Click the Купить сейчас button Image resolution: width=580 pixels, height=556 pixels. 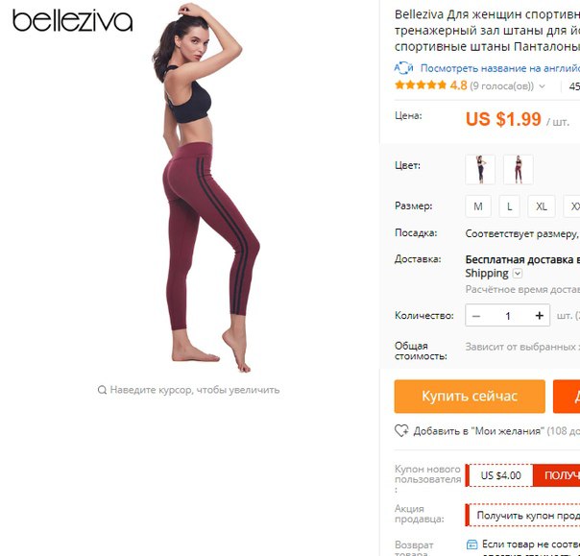point(470,397)
